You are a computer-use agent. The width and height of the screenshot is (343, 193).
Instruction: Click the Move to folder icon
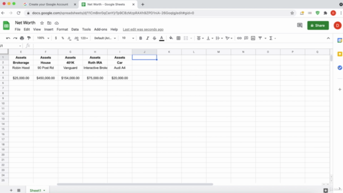[49, 23]
